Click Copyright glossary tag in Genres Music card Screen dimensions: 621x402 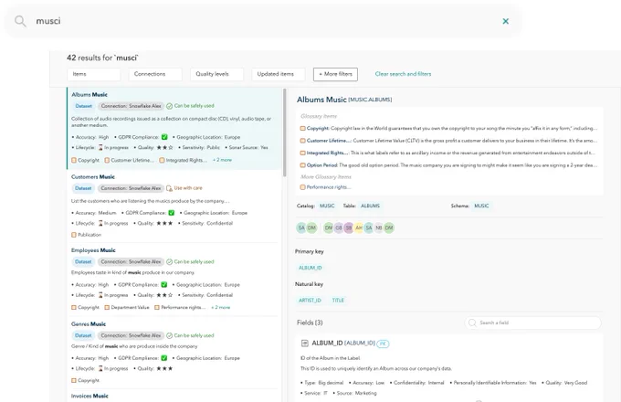[x=86, y=381]
